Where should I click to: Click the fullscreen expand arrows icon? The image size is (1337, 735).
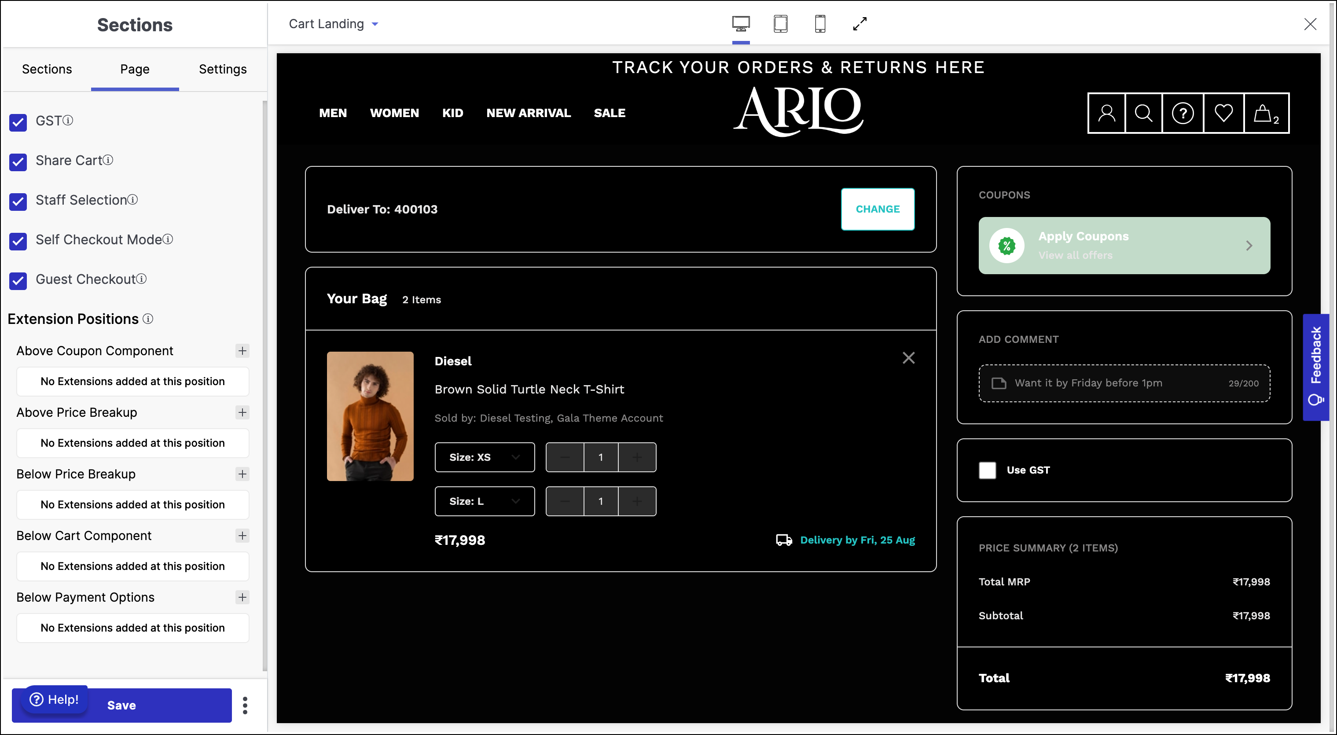(x=859, y=24)
